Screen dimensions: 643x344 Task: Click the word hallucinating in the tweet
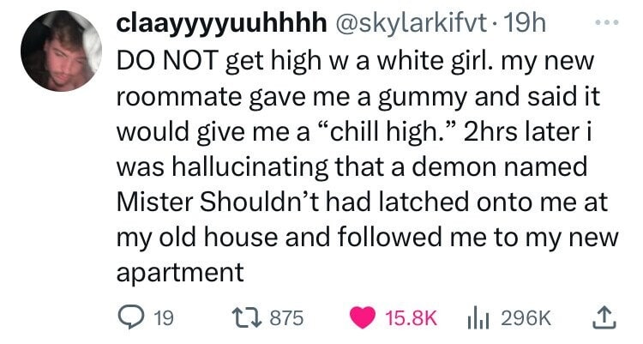[x=250, y=167]
